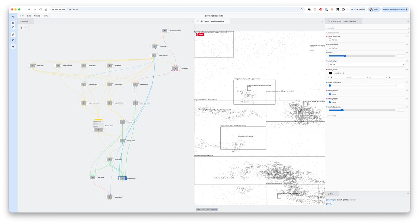Toggle the transparent checkbox
419x224 pixels.
coord(330,48)
